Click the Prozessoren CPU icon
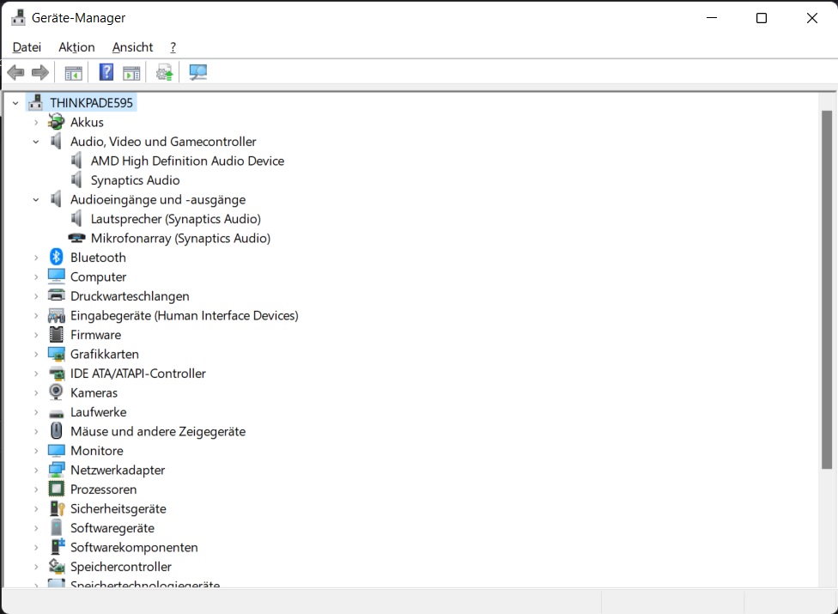Screen dimensions: 838x614 [x=56, y=489]
